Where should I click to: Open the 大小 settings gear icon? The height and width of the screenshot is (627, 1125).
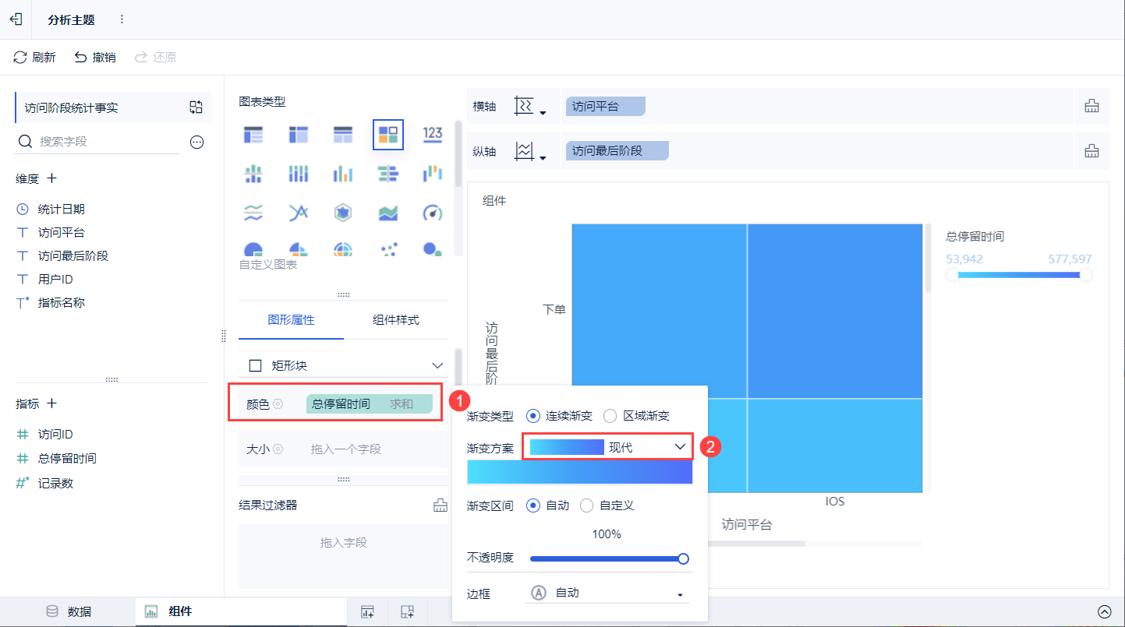tap(278, 449)
